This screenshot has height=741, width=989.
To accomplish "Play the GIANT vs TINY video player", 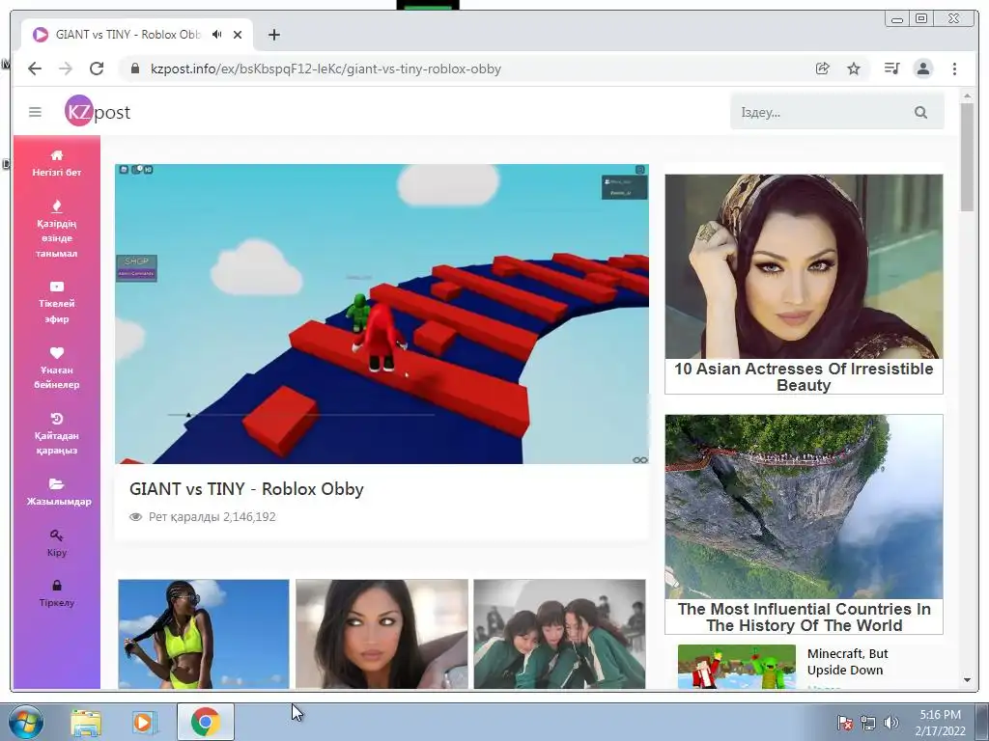I will coord(381,314).
